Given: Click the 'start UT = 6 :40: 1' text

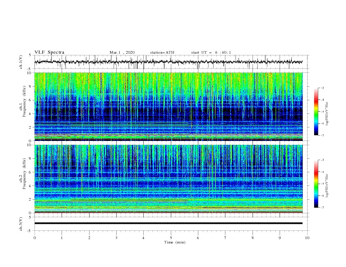Looking at the screenshot, I should point(211,52).
